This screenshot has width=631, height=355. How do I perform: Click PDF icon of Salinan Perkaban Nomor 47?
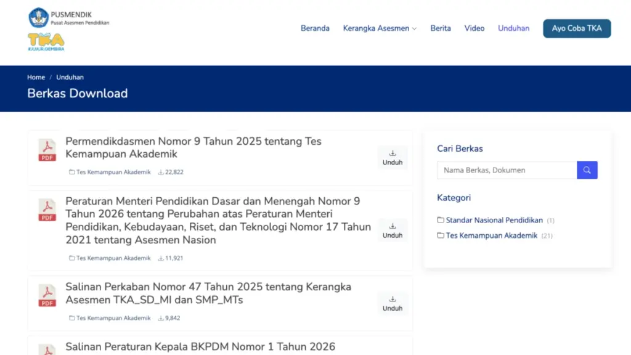(47, 295)
